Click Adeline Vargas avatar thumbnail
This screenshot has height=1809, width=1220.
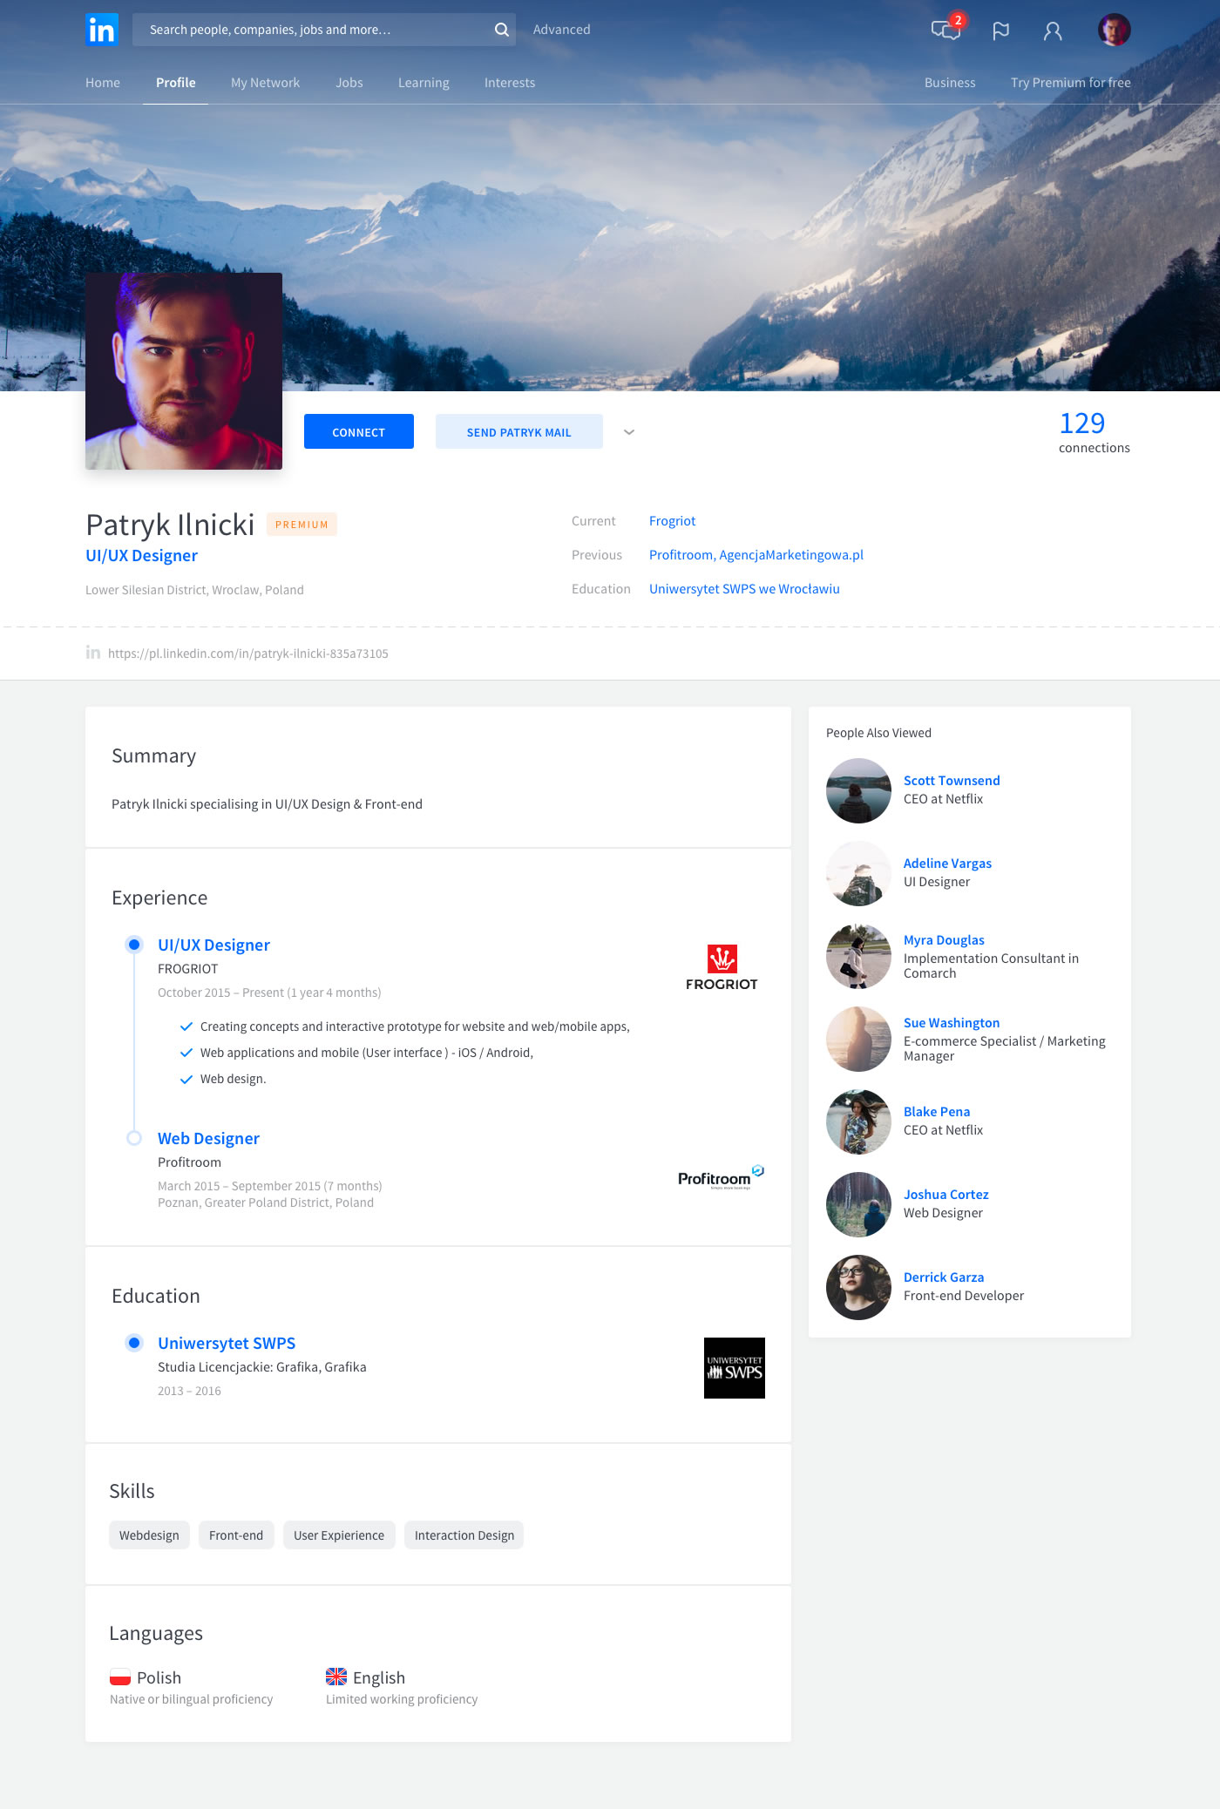858,873
